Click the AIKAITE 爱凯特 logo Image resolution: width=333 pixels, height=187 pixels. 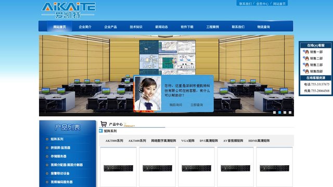coord(68,10)
